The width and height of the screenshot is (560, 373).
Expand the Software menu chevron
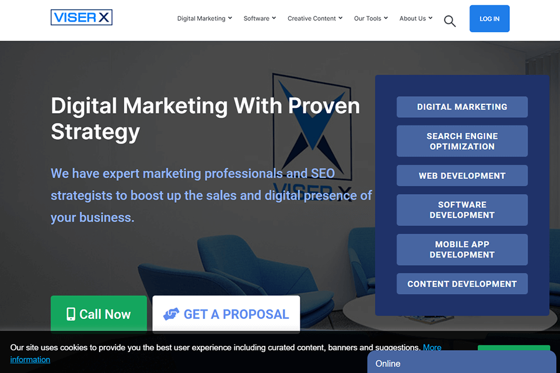(274, 18)
